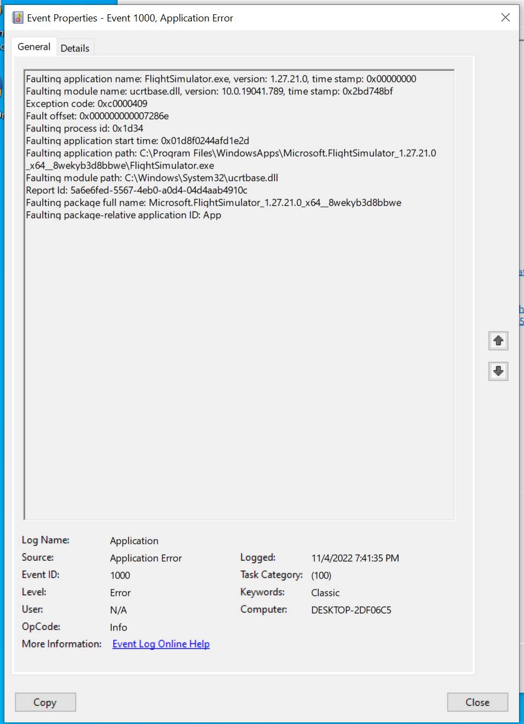524x724 pixels.
Task: Click the Computer name 'DESKTOP-2DF06C5'
Action: (351, 610)
